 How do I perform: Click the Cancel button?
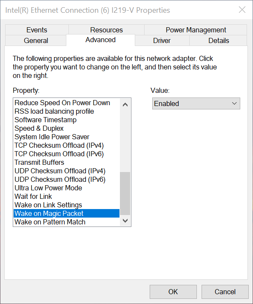225,292
